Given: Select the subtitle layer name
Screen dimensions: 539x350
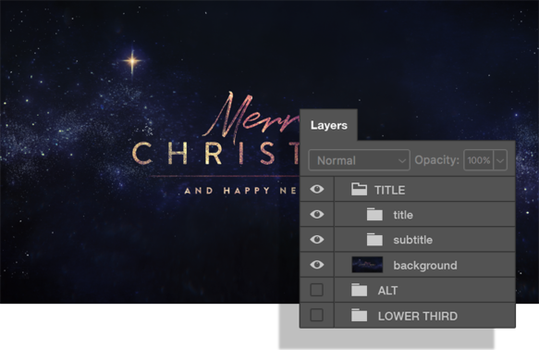Looking at the screenshot, I should [x=413, y=240].
